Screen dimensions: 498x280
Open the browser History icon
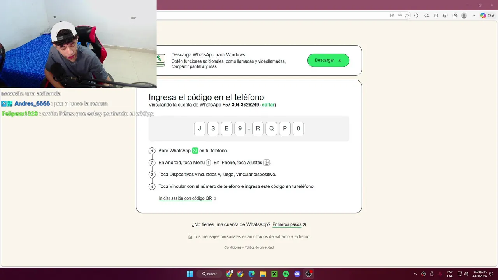tap(436, 16)
